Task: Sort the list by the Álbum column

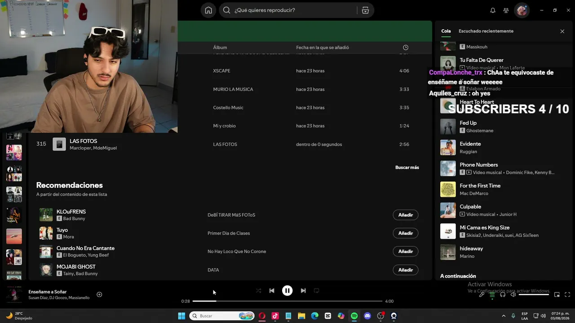Action: click(x=220, y=48)
